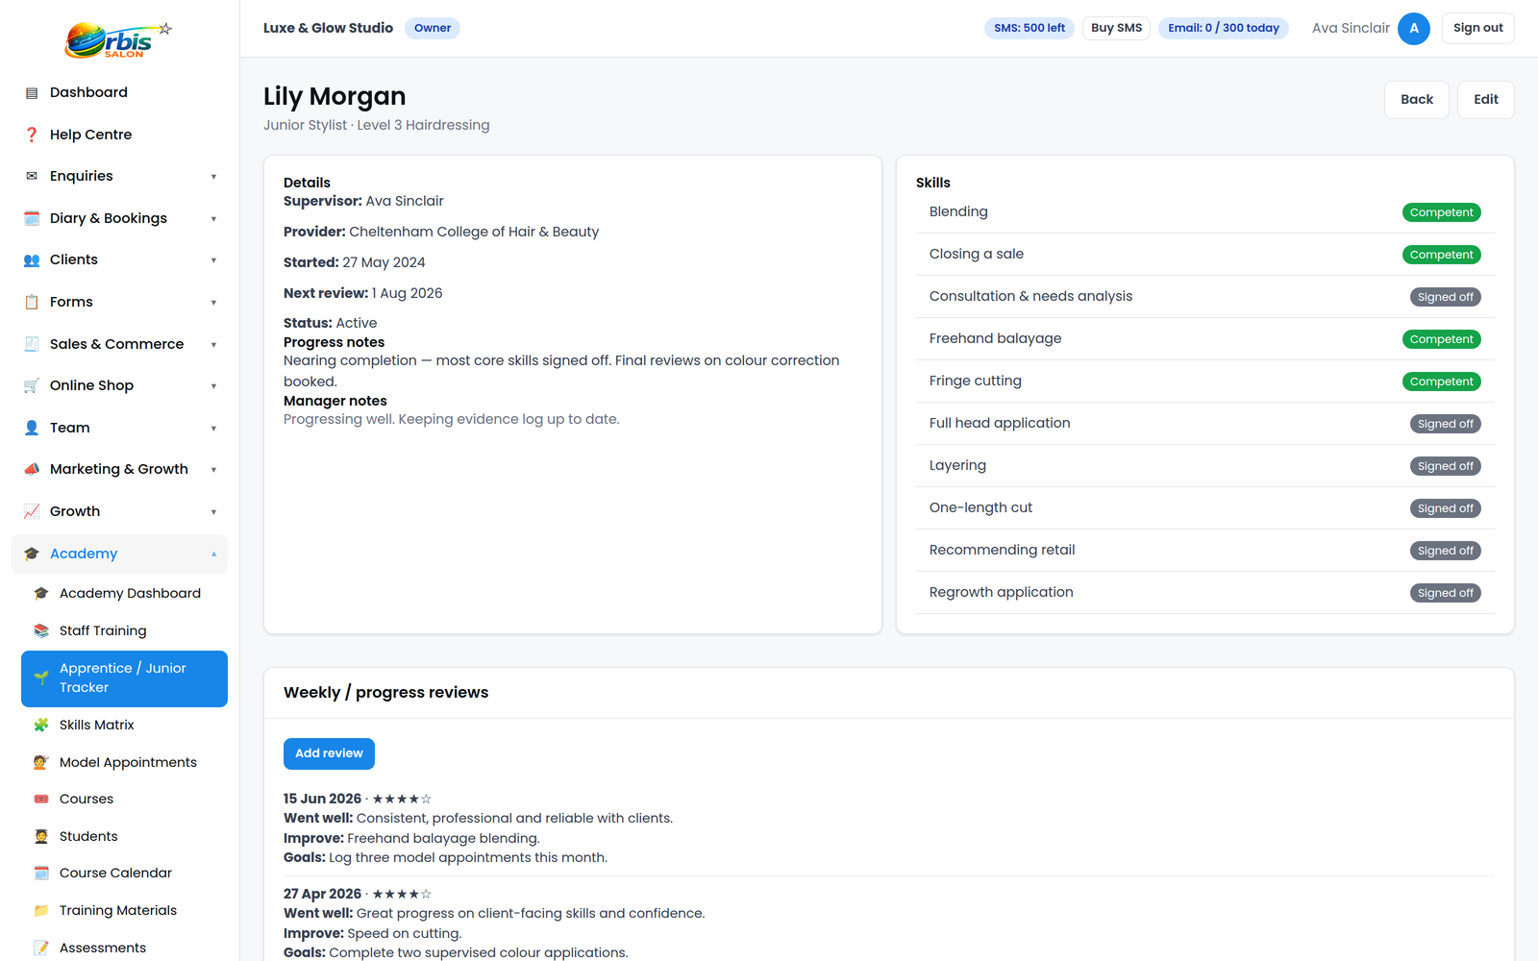Click the Sign out button

[1478, 28]
